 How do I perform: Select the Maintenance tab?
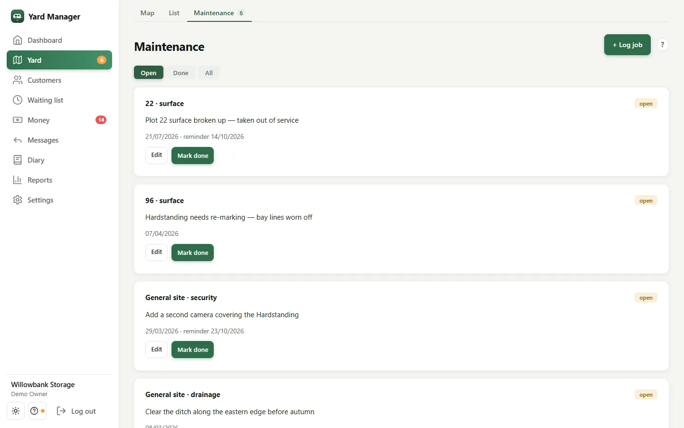tap(219, 13)
